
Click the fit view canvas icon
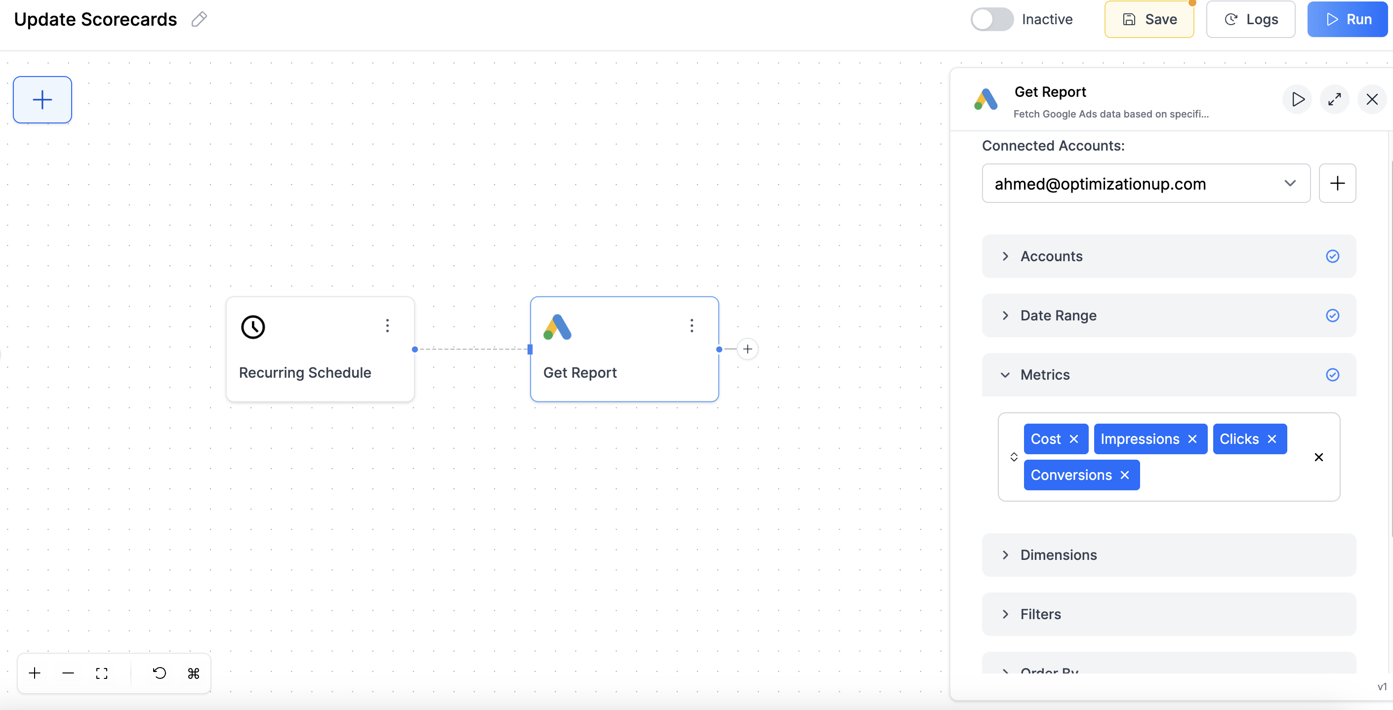pyautogui.click(x=102, y=672)
